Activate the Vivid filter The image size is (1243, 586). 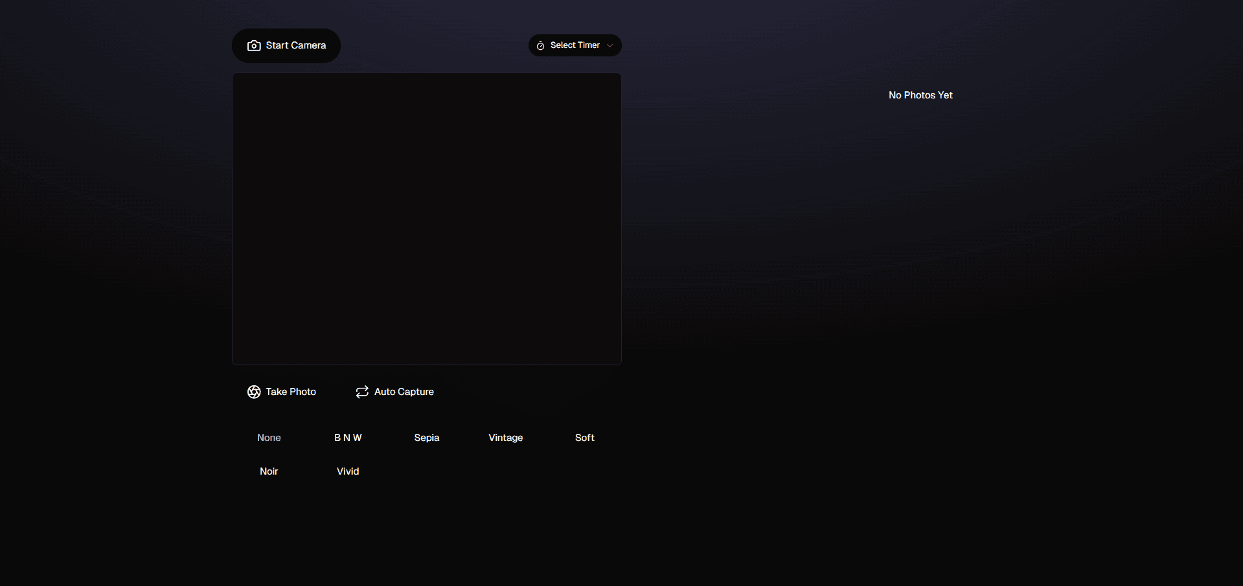point(348,471)
